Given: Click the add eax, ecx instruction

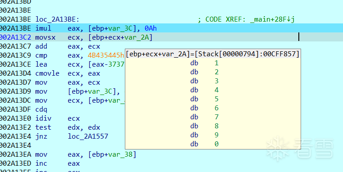Looking at the screenshot, I should tap(68, 46).
